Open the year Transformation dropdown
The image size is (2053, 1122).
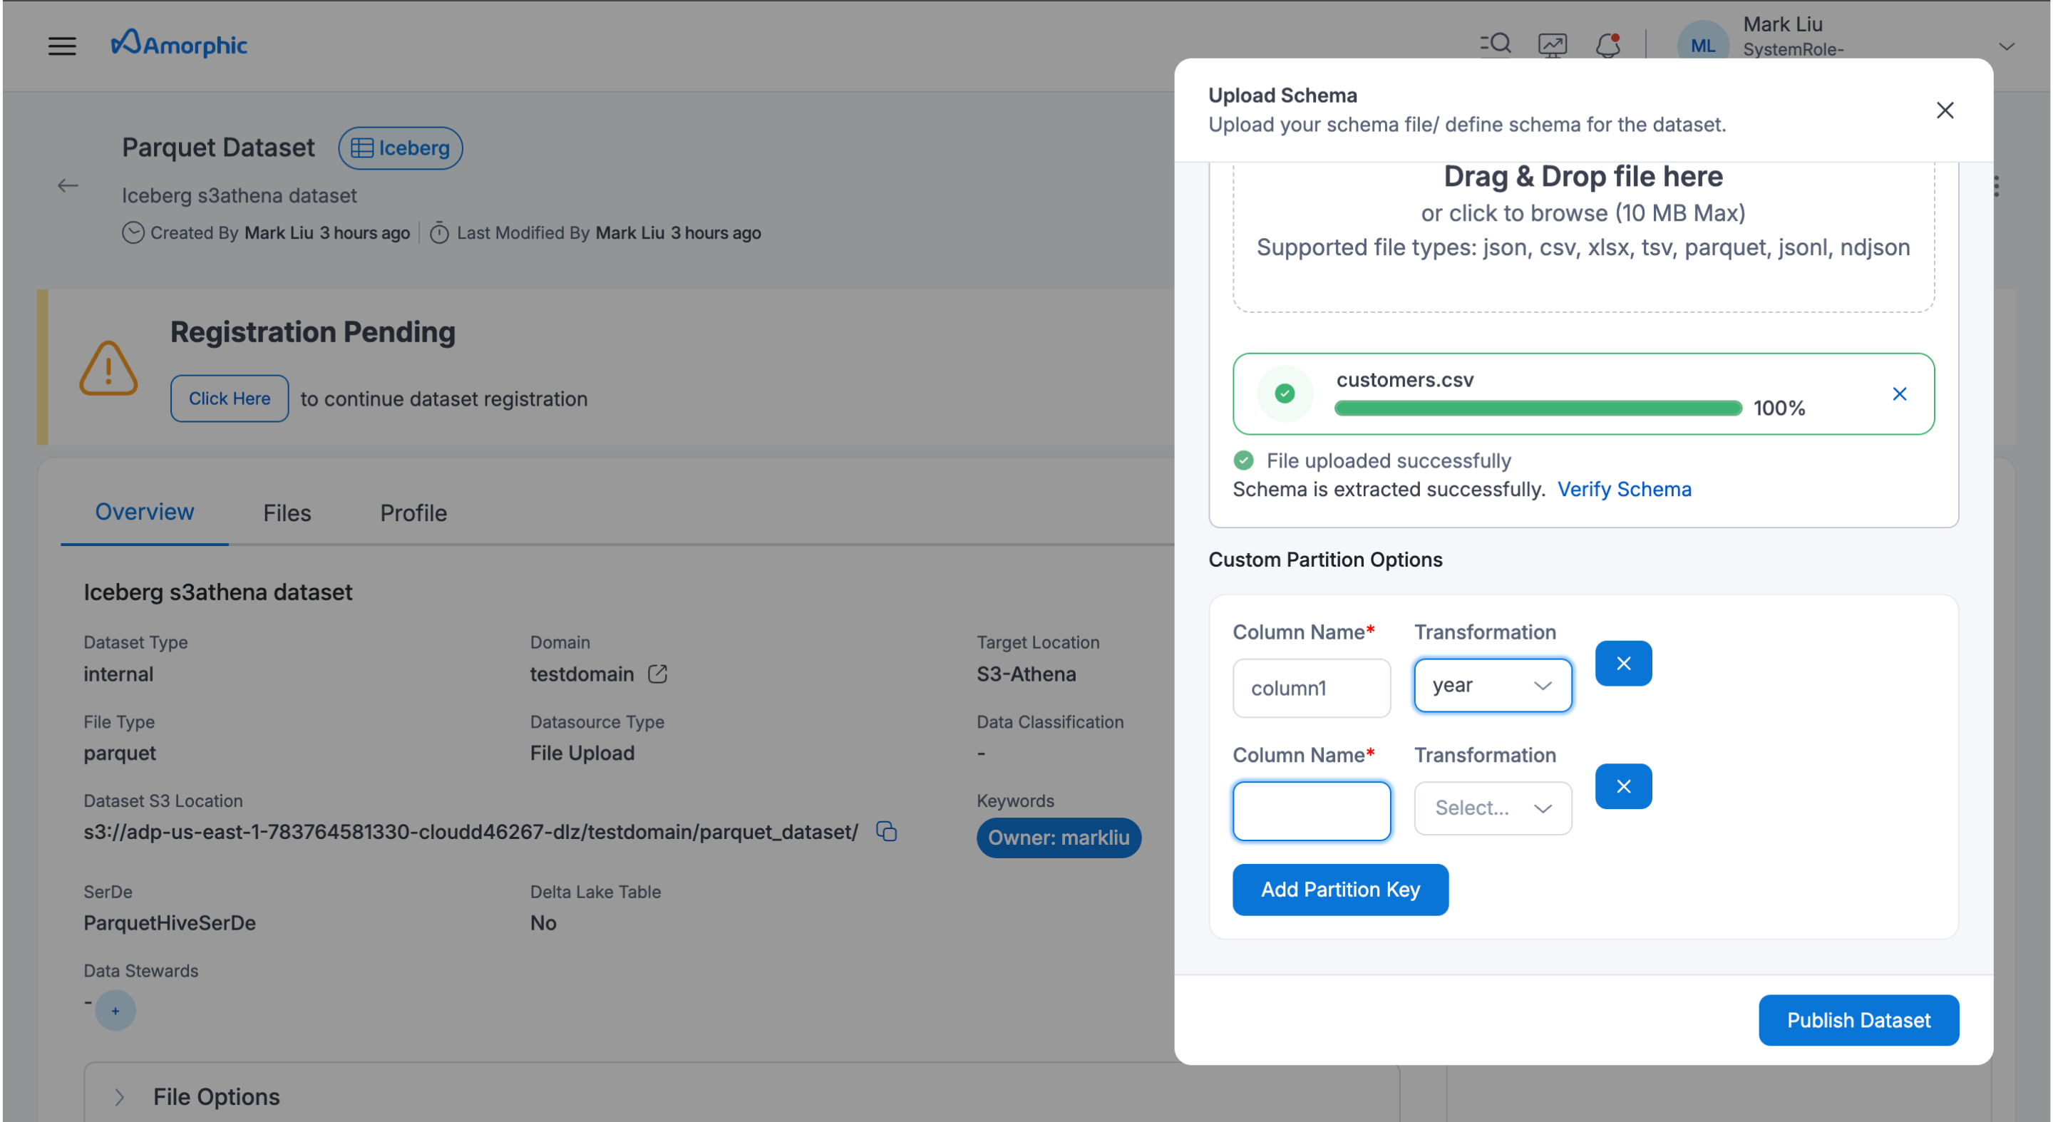coord(1492,685)
